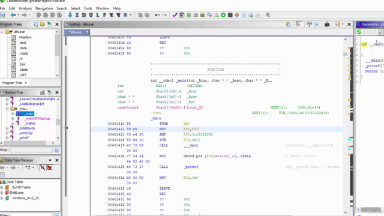Toggle navigation direction blue down arrow
Image resolution: width=384 pixels, height=216 pixels.
pos(70,15)
